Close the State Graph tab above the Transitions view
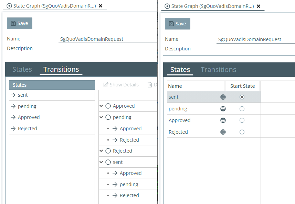295x204 pixels. pyautogui.click(x=101, y=6)
